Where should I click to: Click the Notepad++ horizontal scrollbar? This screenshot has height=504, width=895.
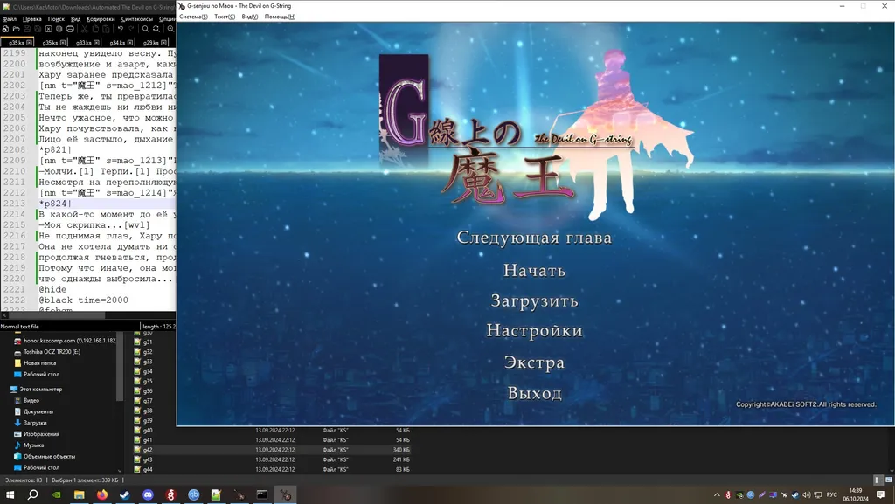click(x=57, y=315)
